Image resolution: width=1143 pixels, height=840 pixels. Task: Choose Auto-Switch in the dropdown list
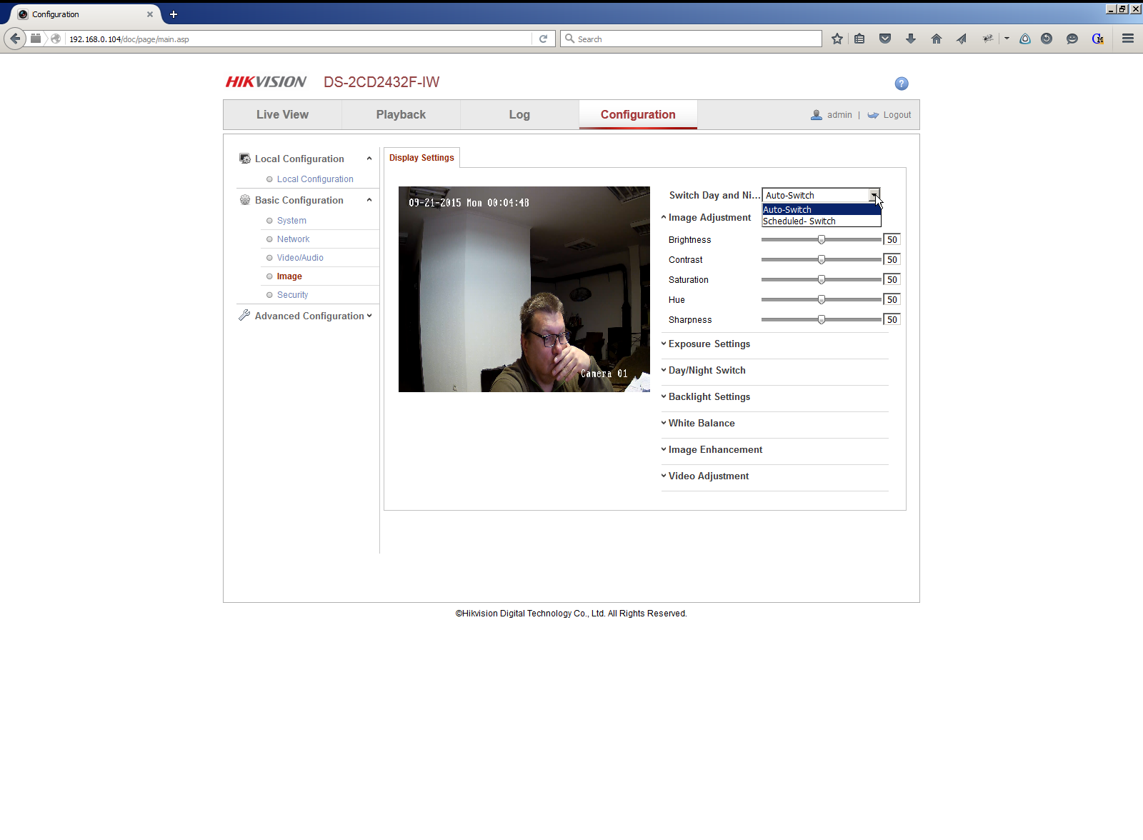[x=822, y=210]
